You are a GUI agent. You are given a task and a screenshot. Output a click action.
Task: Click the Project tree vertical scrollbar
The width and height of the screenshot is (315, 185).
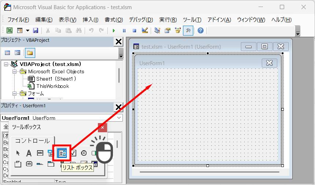click(x=119, y=75)
